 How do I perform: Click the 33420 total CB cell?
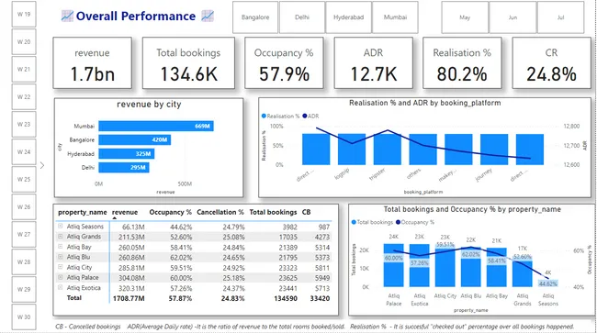[x=320, y=298]
